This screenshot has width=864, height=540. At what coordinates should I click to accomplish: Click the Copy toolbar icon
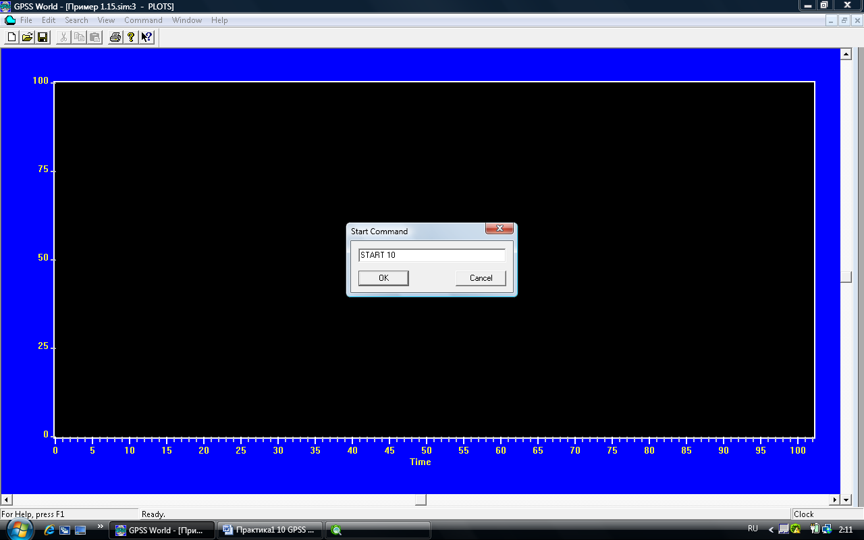79,37
